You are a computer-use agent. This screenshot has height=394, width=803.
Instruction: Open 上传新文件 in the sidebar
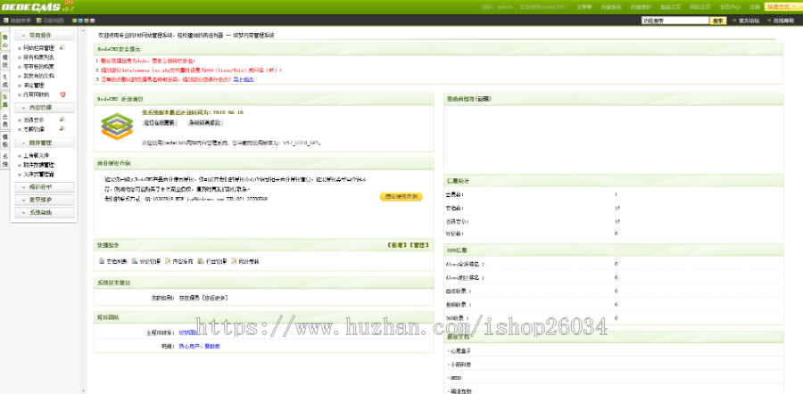37,156
